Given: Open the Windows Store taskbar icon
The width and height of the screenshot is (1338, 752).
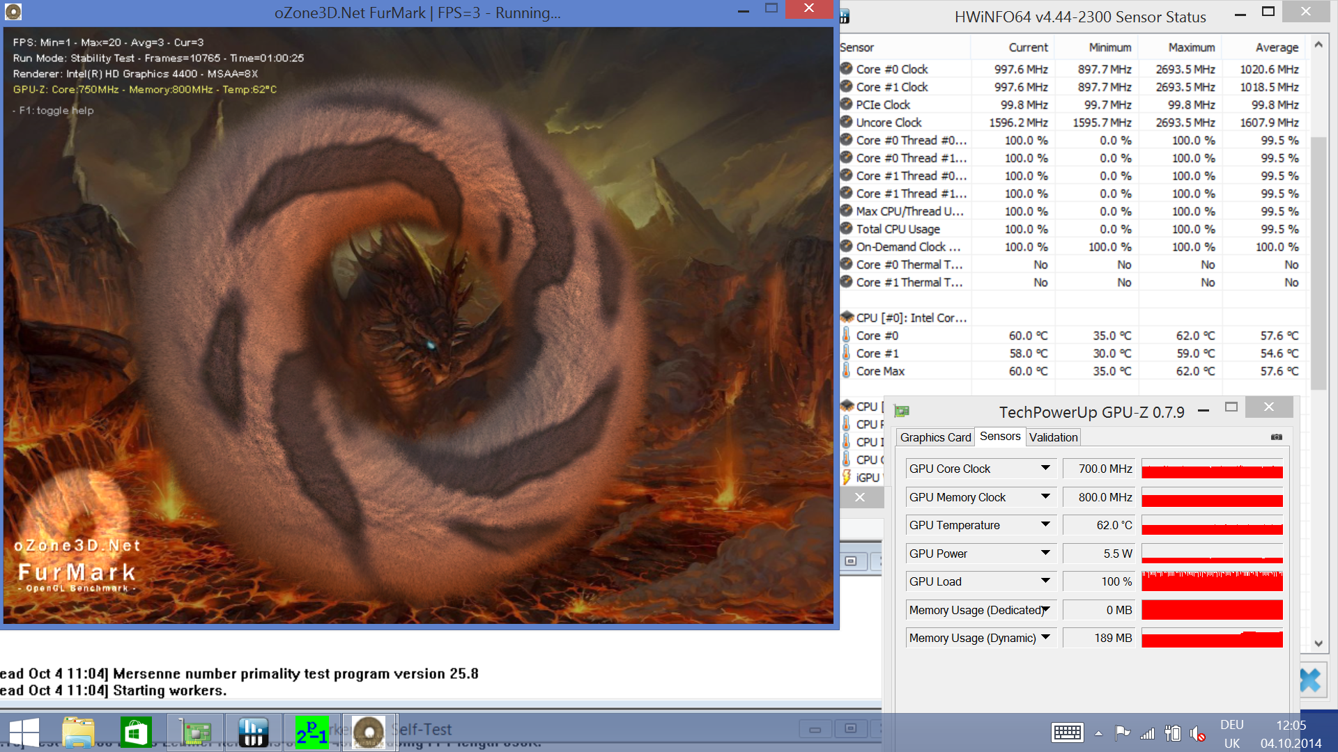Looking at the screenshot, I should pos(136,732).
